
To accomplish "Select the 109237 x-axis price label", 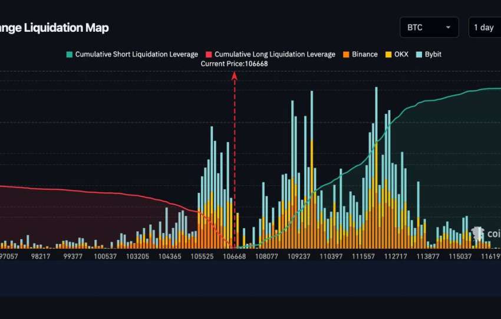I will click(299, 256).
